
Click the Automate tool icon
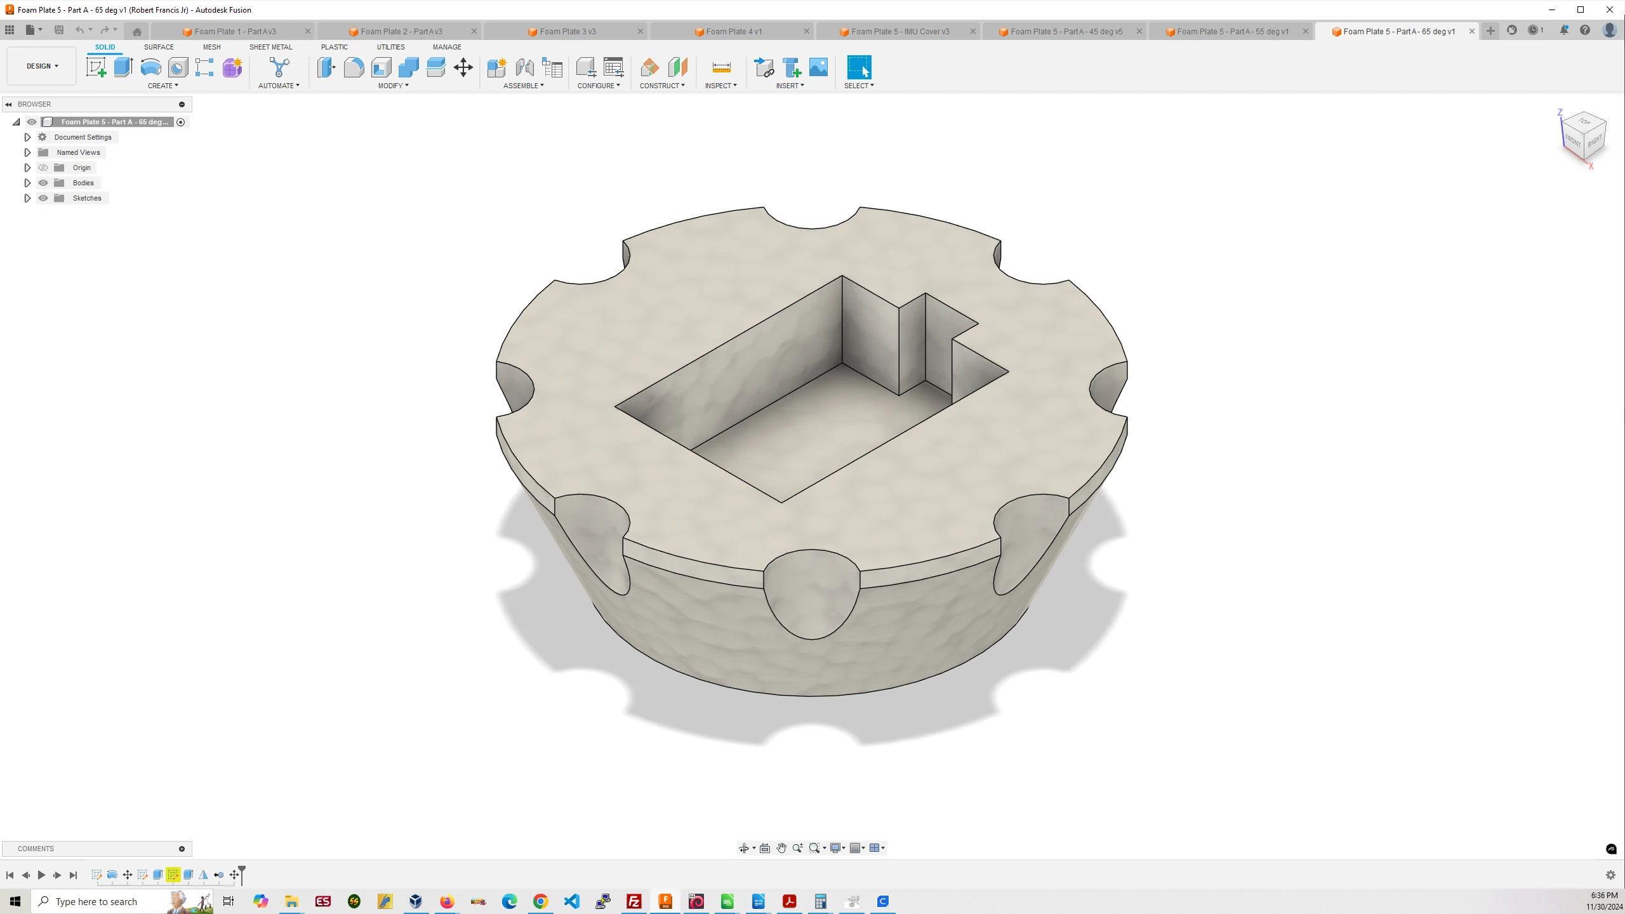tap(279, 67)
